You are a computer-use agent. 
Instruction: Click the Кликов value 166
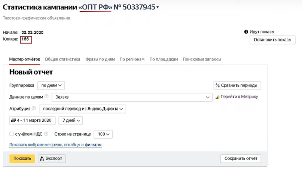pos(25,39)
